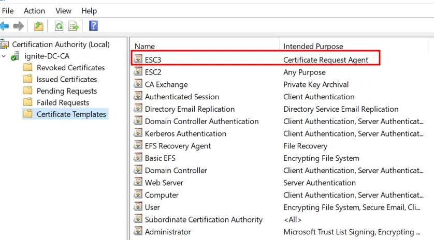
Task: Click the Back arrow toolbar icon
Action: pyautogui.click(x=5, y=26)
